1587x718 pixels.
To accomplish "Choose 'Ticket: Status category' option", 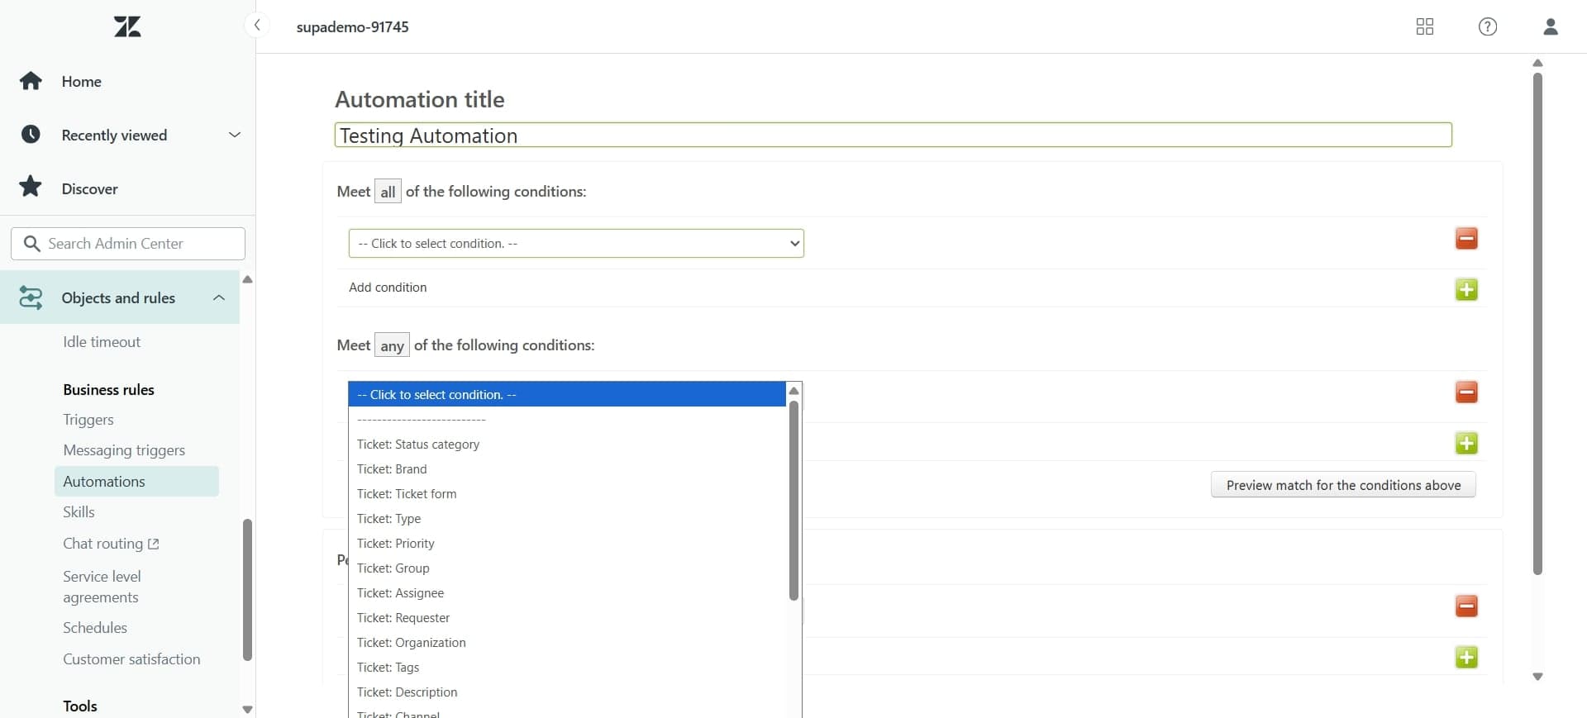I will click(x=418, y=445).
